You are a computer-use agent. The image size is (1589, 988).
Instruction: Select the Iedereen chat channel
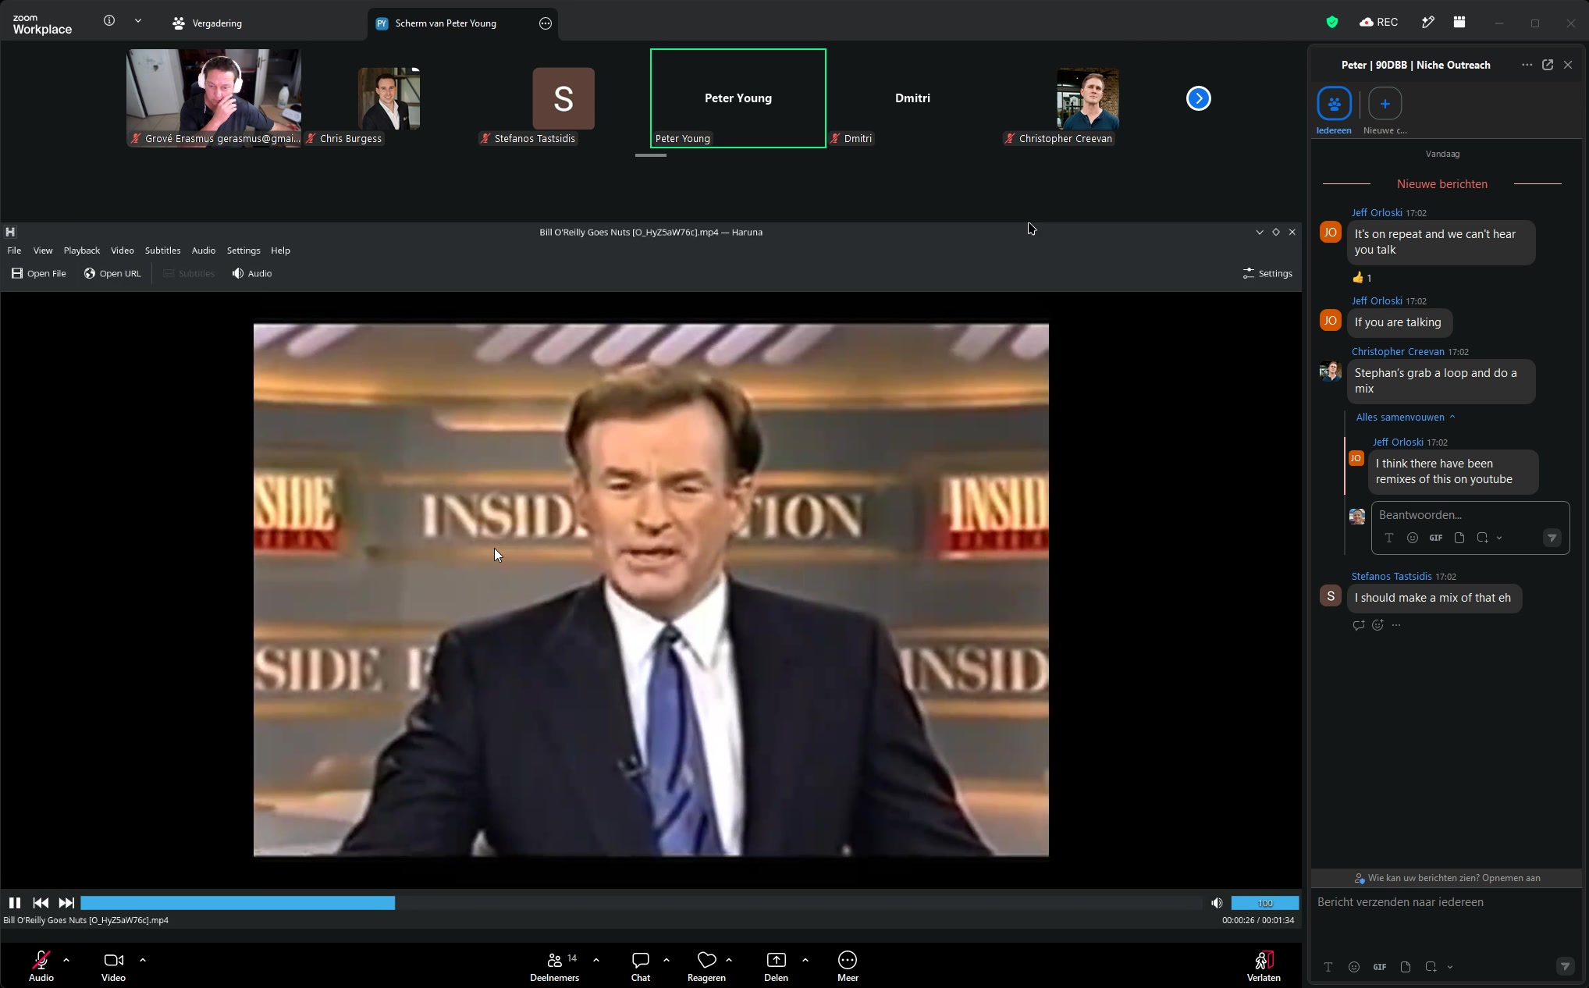click(x=1334, y=111)
